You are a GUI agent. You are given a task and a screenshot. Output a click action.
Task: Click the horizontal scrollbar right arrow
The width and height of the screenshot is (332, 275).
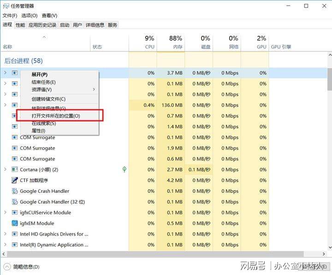pos(324,254)
